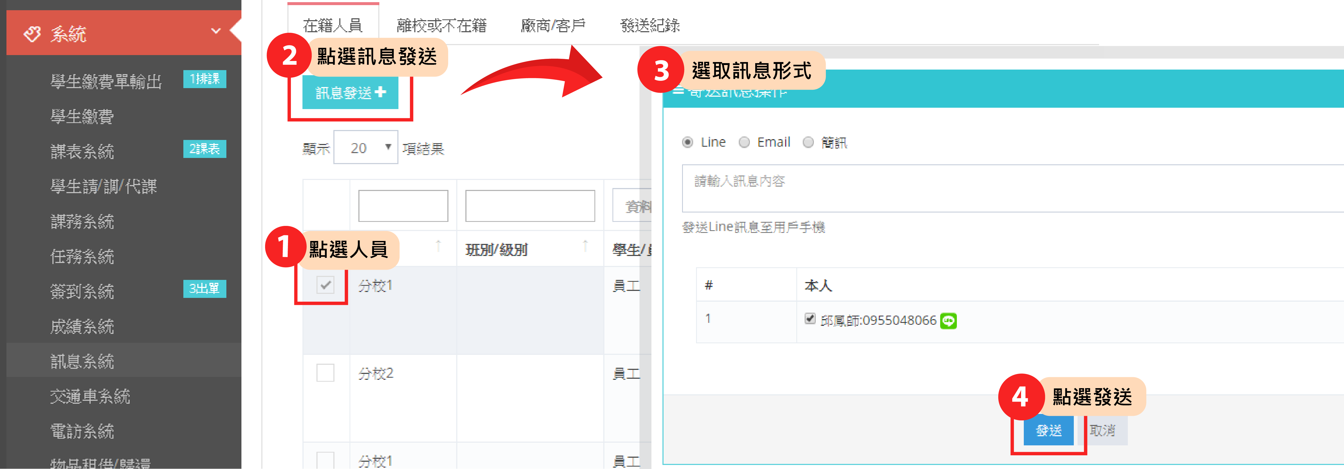Select the Email radio option
The height and width of the screenshot is (469, 1344).
point(744,142)
